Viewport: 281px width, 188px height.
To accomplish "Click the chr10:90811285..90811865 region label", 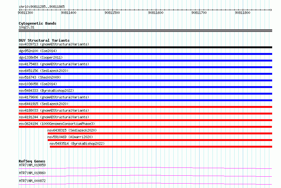I will tap(42, 7).
